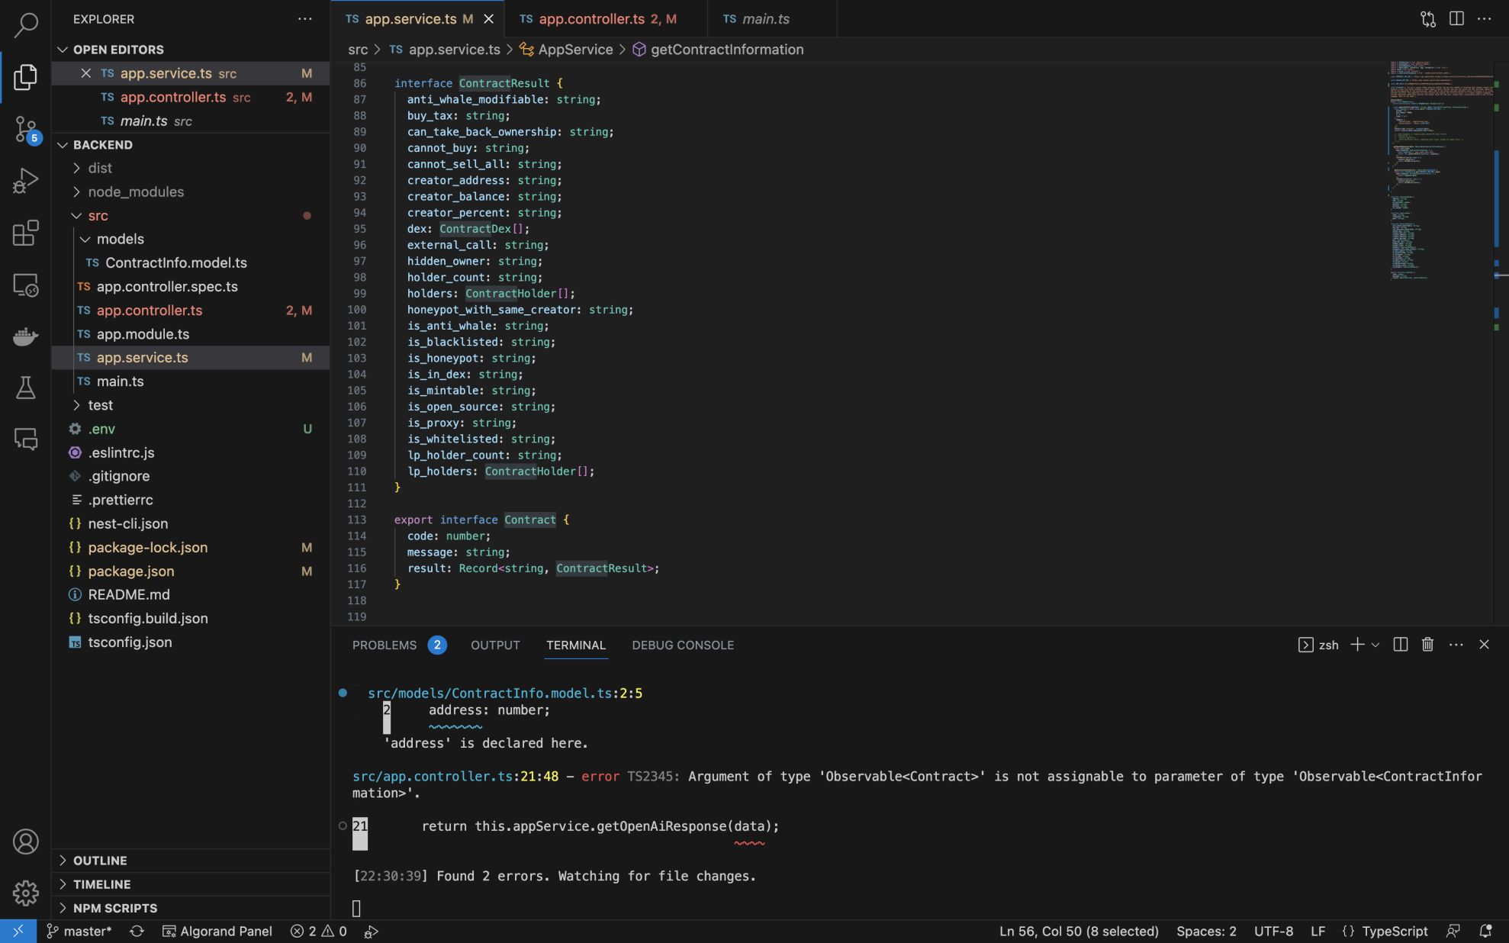Open the .env file in explorer
This screenshot has width=1509, height=943.
click(x=101, y=429)
